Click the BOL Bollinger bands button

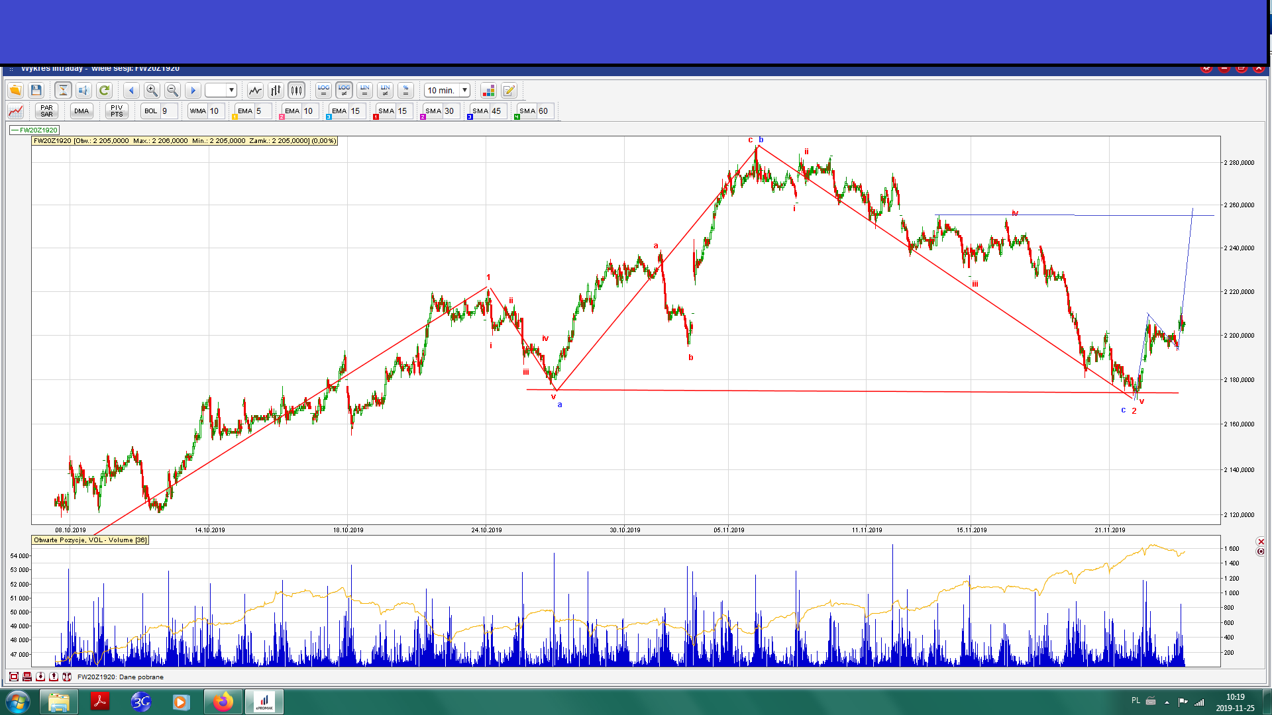tap(151, 111)
